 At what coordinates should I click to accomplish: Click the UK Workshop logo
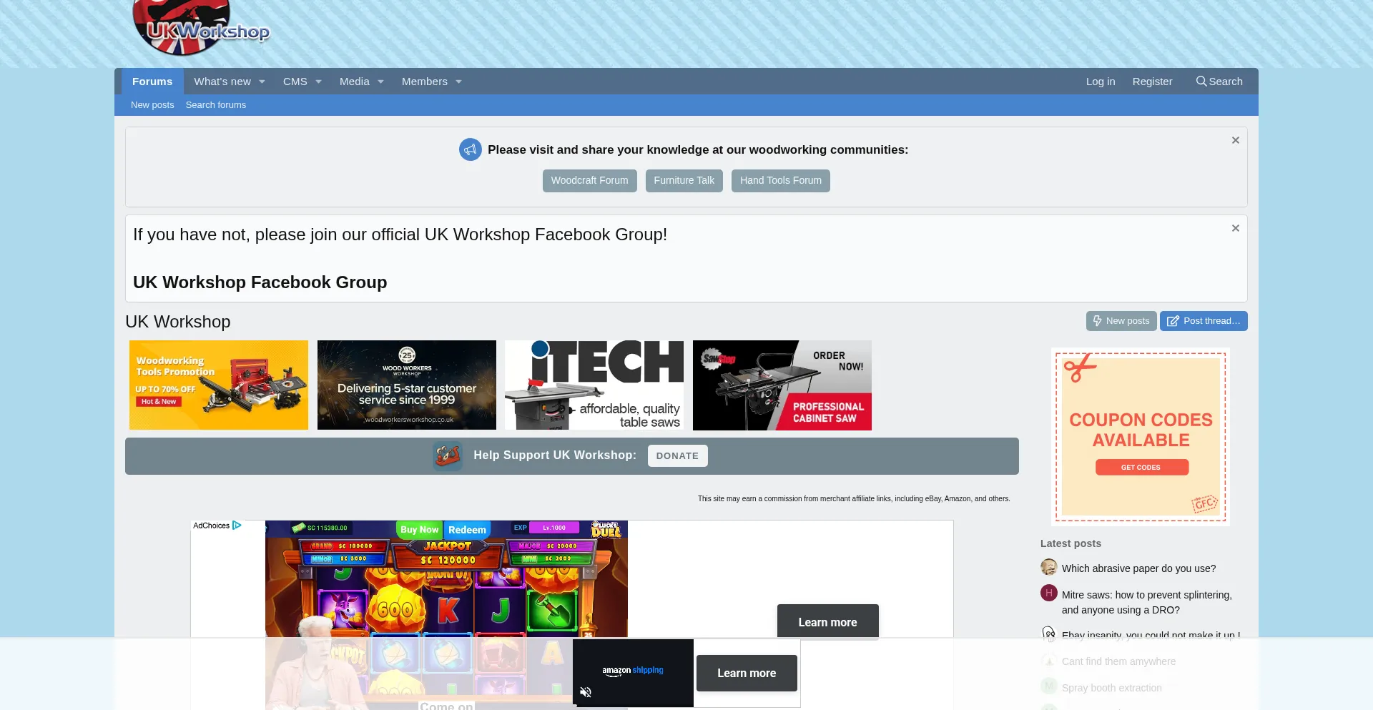200,29
